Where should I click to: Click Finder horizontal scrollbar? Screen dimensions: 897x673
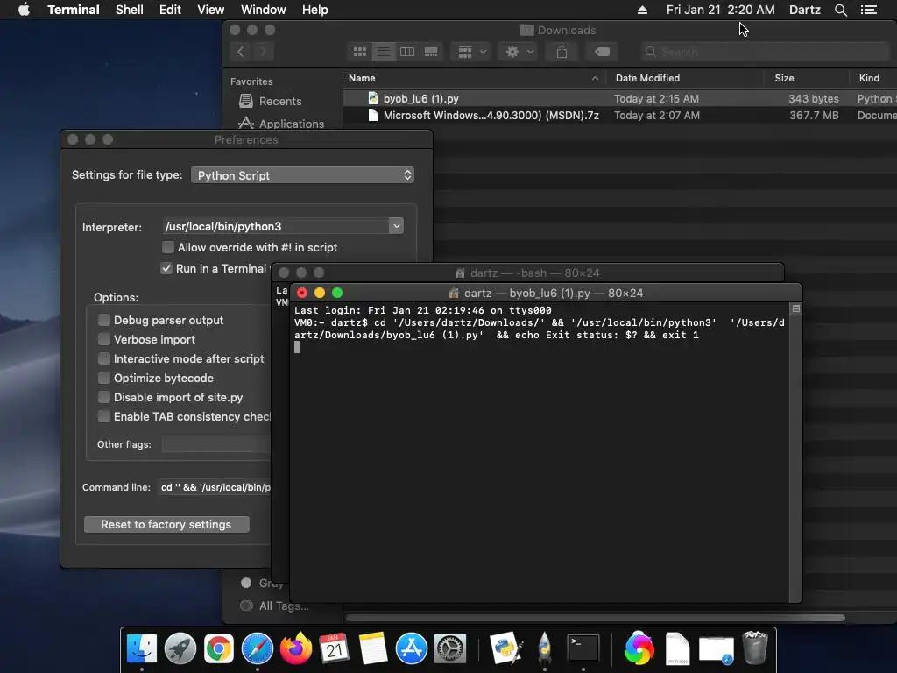click(595, 618)
